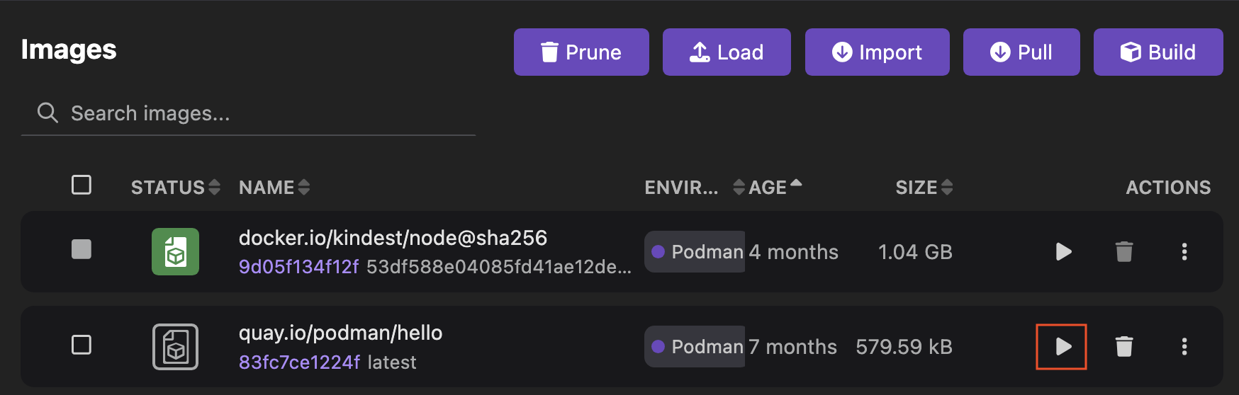Check the quay.io/podman/hello row checkbox
The image size is (1239, 395).
[x=82, y=345]
